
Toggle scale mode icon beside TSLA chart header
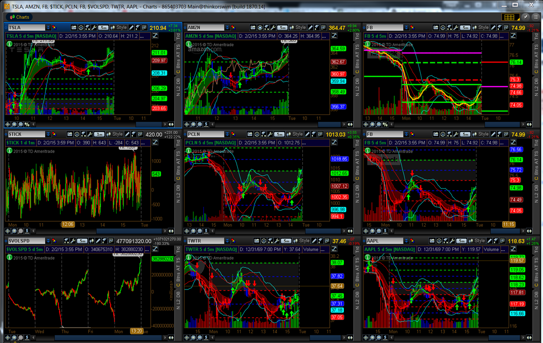(x=155, y=36)
